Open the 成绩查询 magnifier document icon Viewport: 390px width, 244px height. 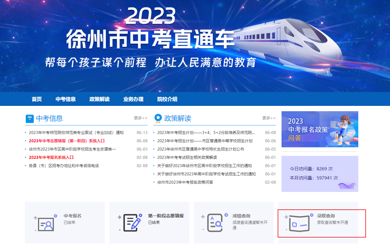215,222
